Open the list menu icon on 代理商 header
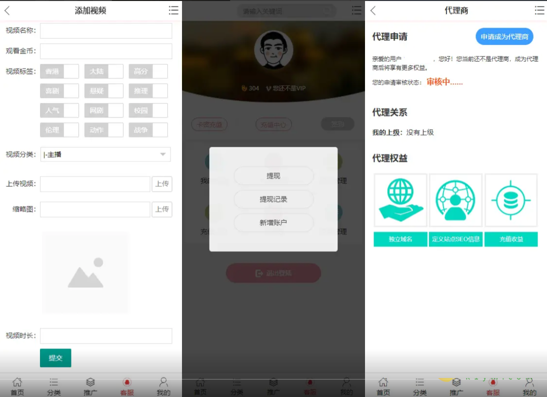This screenshot has width=547, height=397. [539, 10]
